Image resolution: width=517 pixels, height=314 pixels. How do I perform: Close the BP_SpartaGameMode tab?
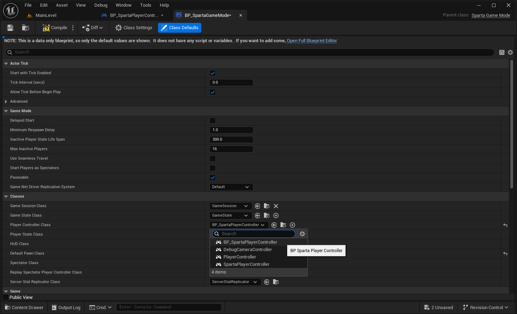241,15
